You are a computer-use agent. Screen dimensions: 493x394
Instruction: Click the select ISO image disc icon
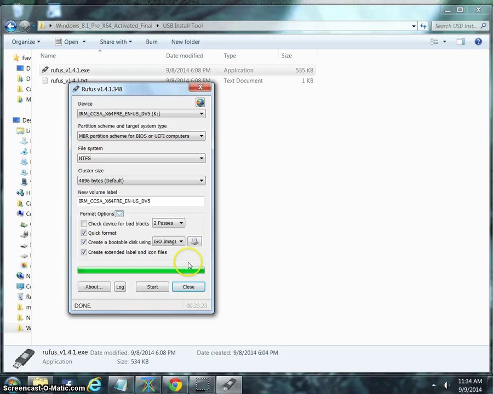[194, 241]
